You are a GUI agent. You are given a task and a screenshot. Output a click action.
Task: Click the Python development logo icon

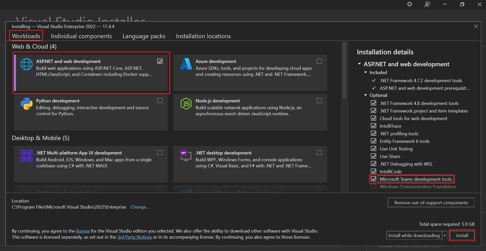(x=27, y=104)
